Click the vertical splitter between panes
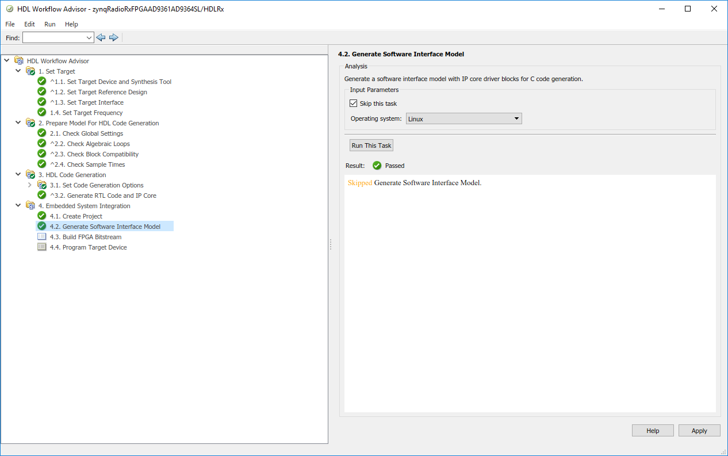This screenshot has width=728, height=456. coord(330,245)
